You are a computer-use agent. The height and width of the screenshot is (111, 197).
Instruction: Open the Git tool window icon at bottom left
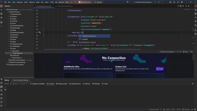1,106
